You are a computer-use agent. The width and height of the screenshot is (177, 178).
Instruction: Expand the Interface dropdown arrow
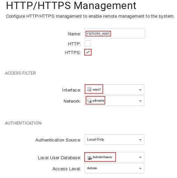[140, 90]
